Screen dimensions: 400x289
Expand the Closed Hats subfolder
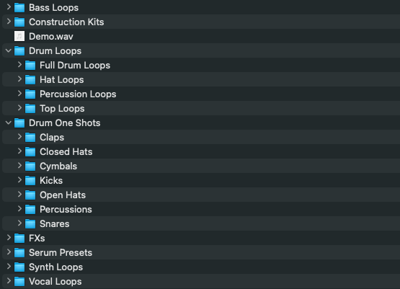pos(19,151)
